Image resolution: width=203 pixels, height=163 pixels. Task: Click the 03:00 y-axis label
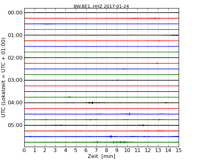[x=15, y=80]
